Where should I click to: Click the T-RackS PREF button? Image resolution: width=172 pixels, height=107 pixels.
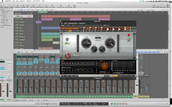72,76
